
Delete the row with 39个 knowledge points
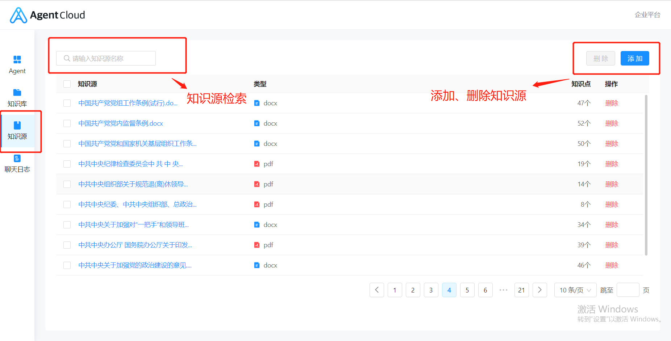tap(612, 245)
